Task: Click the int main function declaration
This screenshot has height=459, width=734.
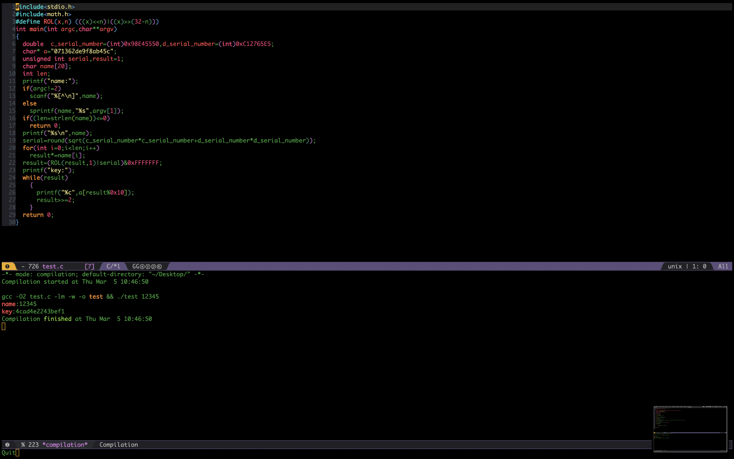Action: click(66, 29)
